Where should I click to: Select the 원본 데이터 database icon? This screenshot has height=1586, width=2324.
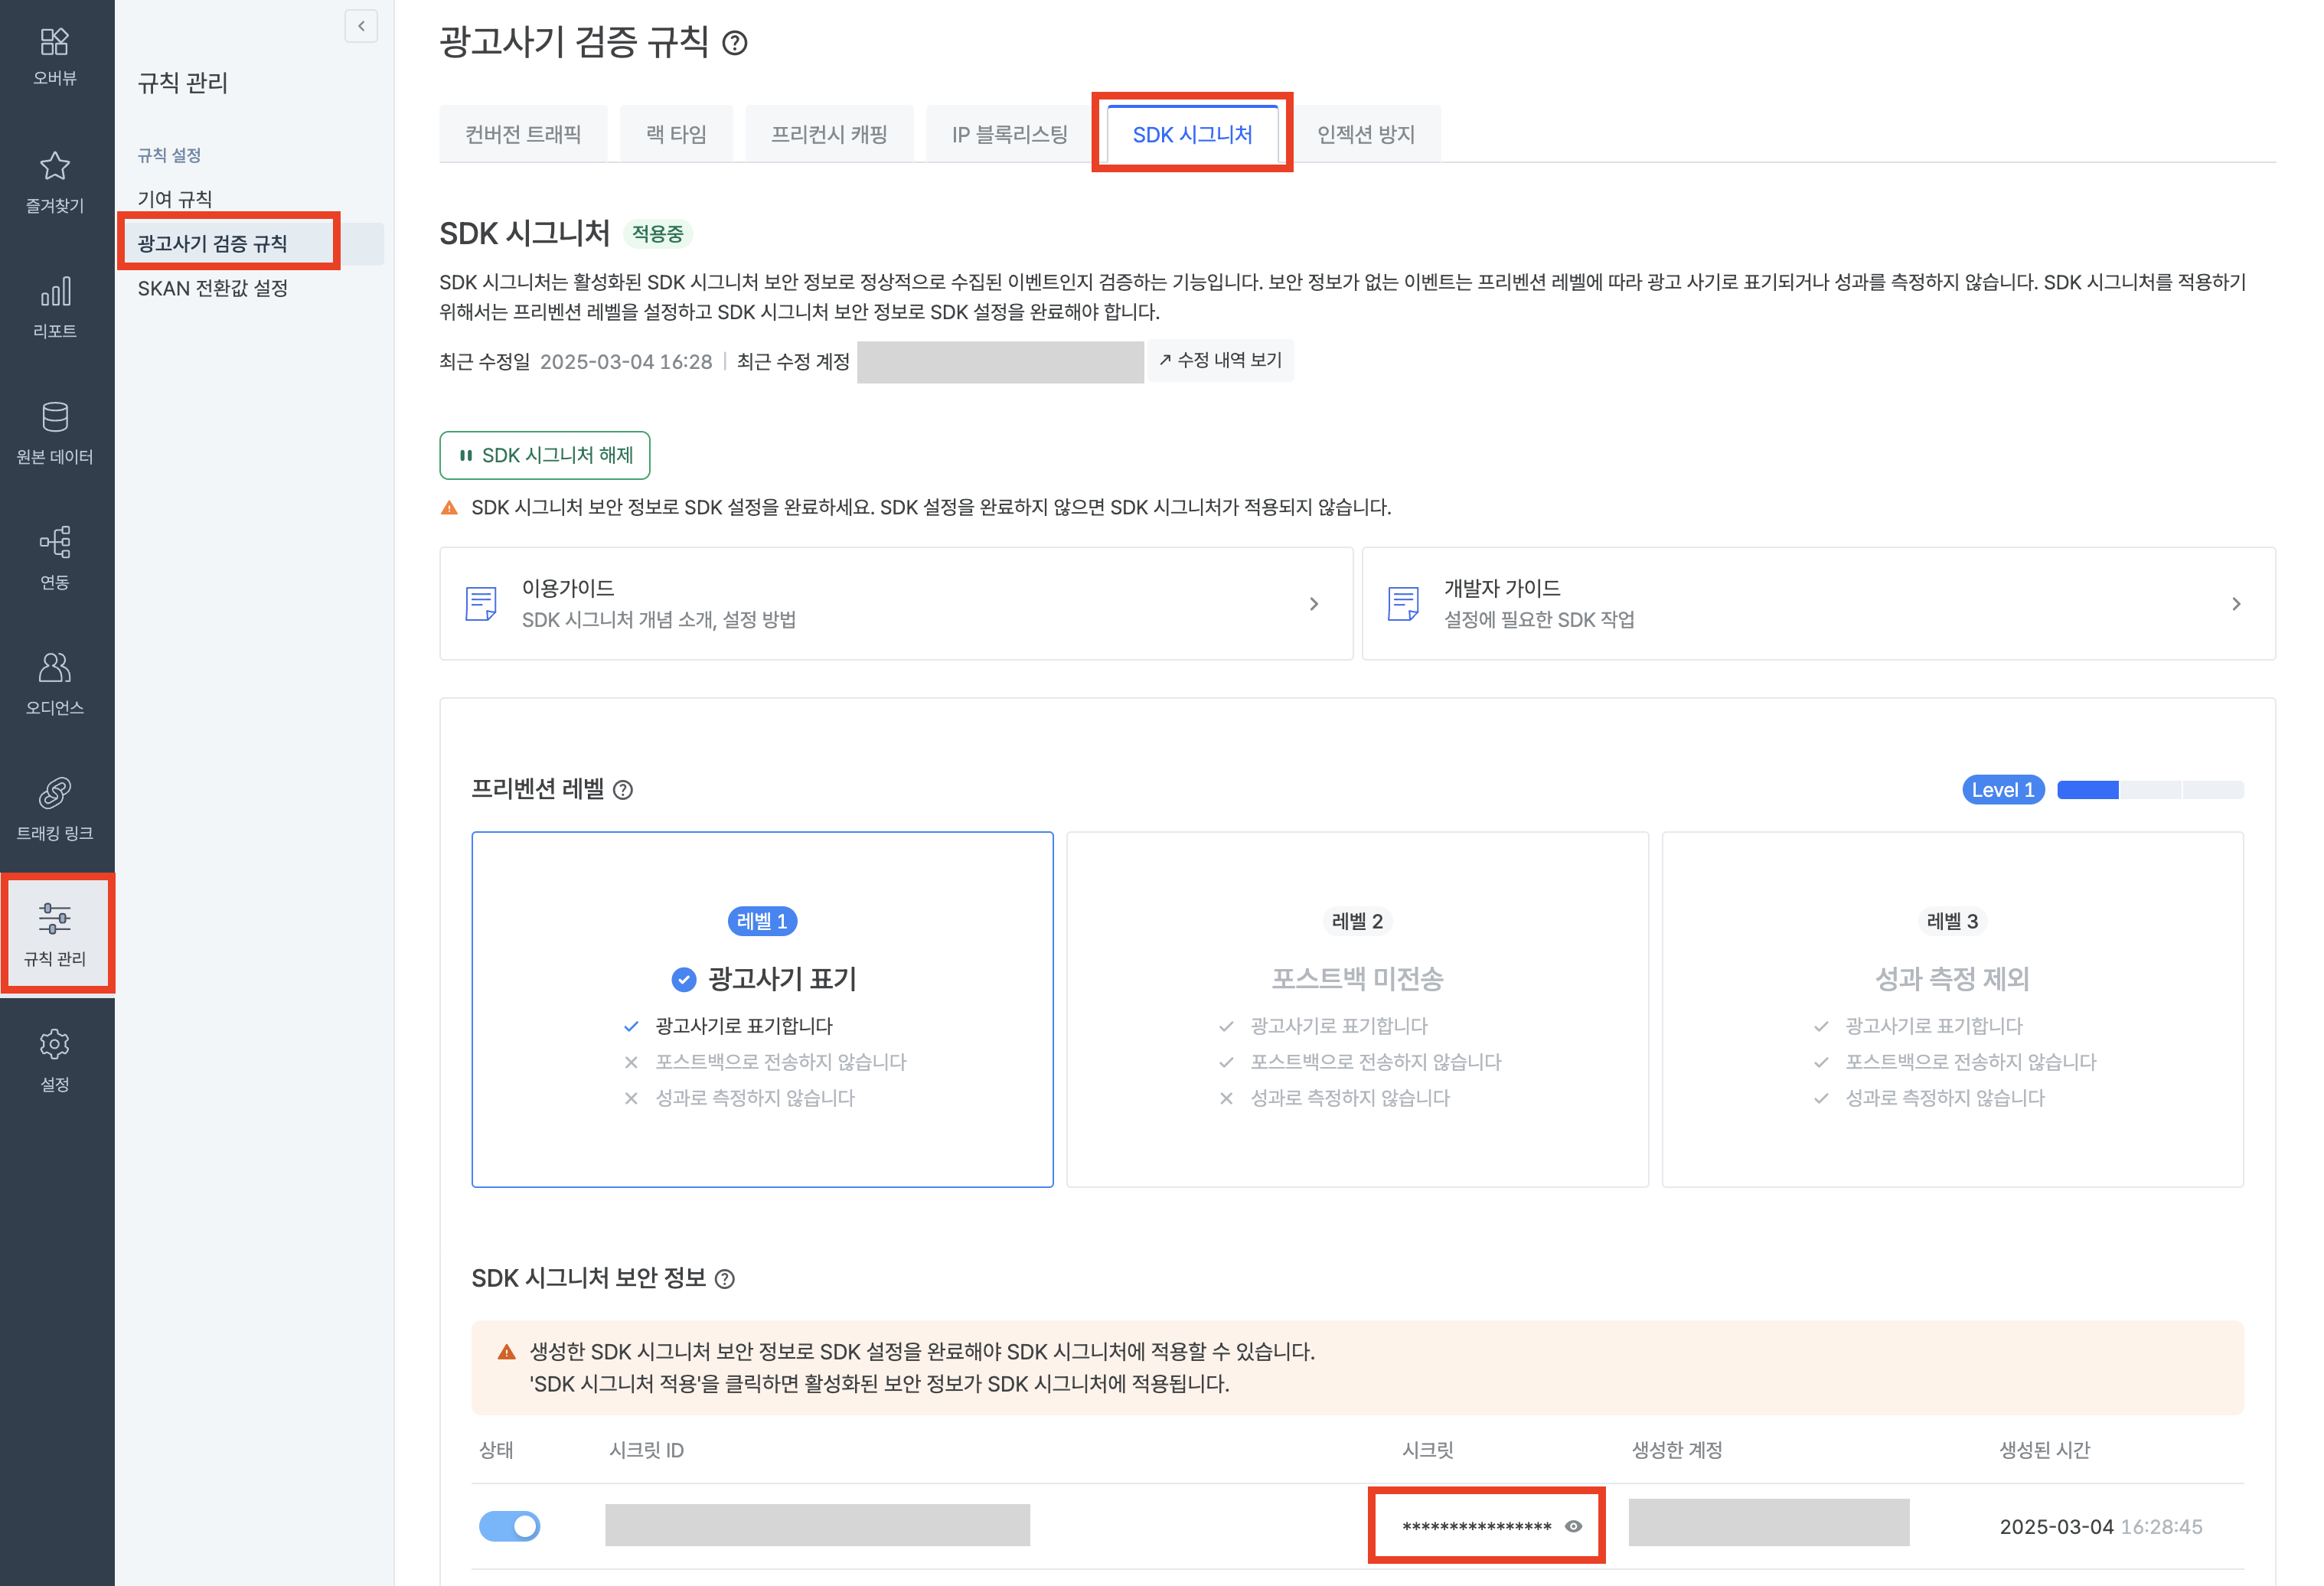[55, 417]
